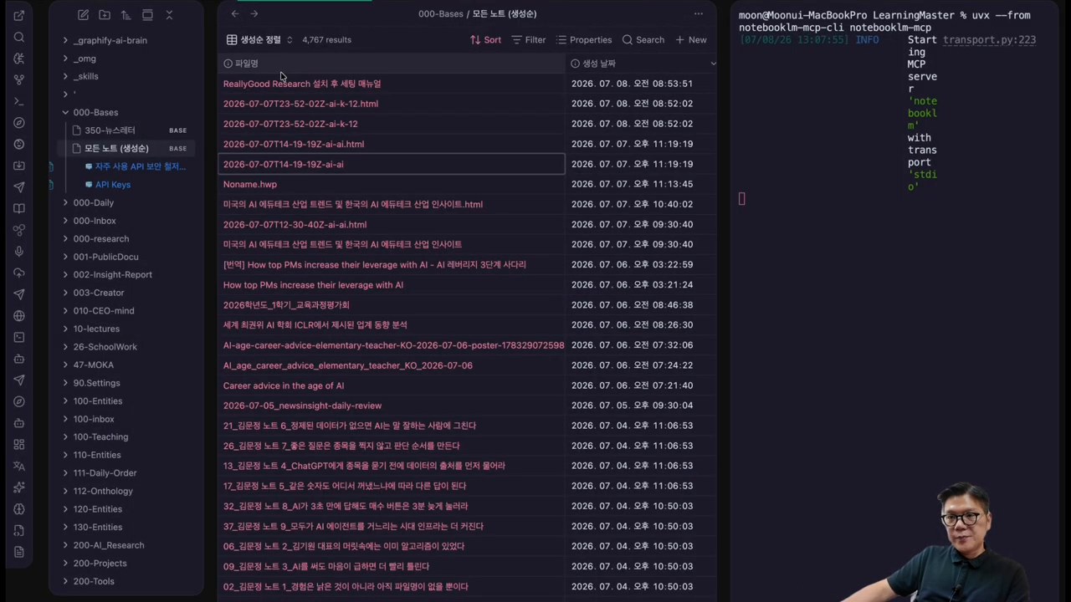This screenshot has height=602, width=1071.
Task: Open 2026학년도_1학기_교육과정평가회 note
Action: click(x=286, y=305)
